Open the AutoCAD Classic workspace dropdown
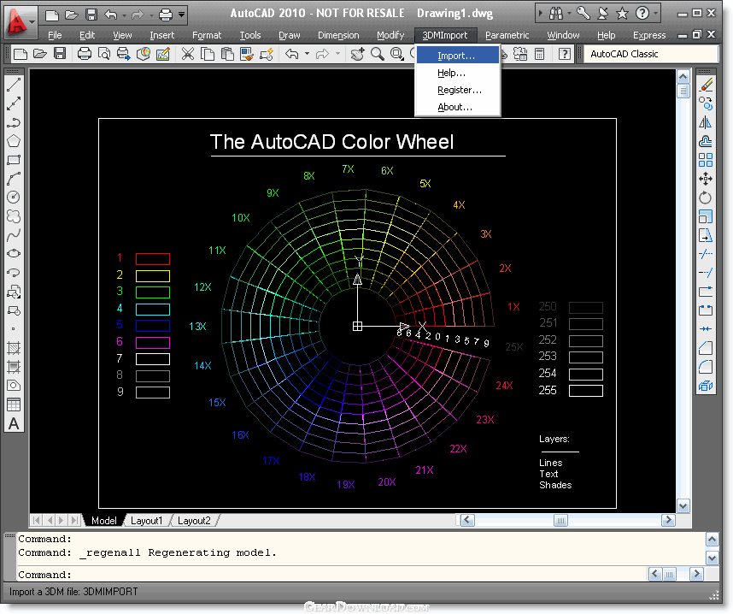 [x=651, y=54]
